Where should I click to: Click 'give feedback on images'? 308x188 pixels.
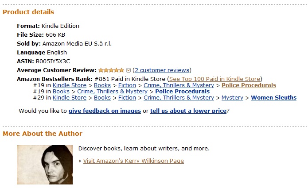coord(105,111)
